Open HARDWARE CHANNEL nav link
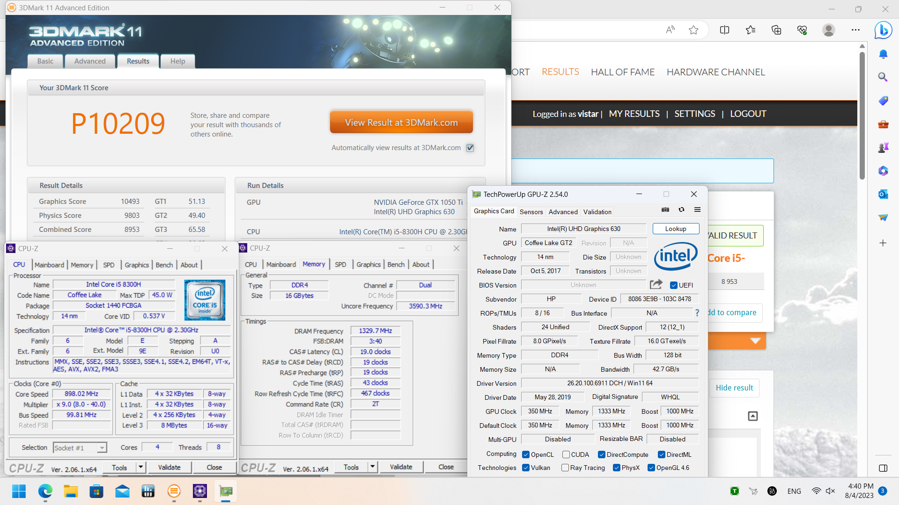Screen dimensions: 899x505 [x=715, y=72]
